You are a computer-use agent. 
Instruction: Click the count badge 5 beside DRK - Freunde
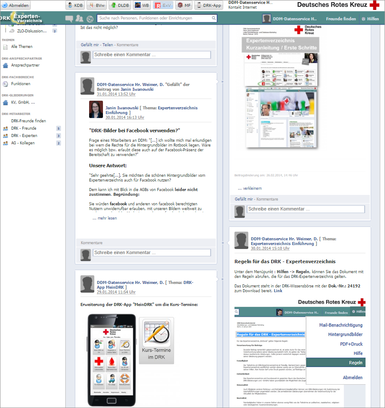58,128
